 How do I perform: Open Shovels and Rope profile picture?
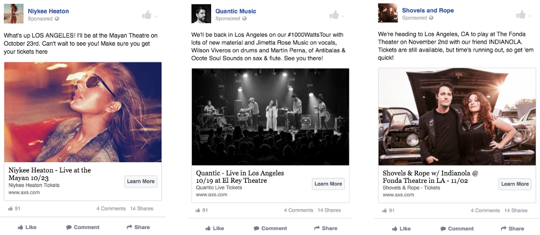point(388,13)
